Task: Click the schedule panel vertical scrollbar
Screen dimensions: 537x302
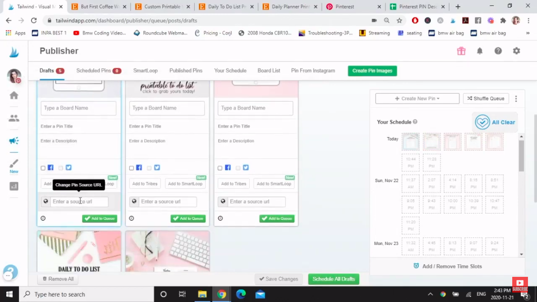Action: [521, 156]
